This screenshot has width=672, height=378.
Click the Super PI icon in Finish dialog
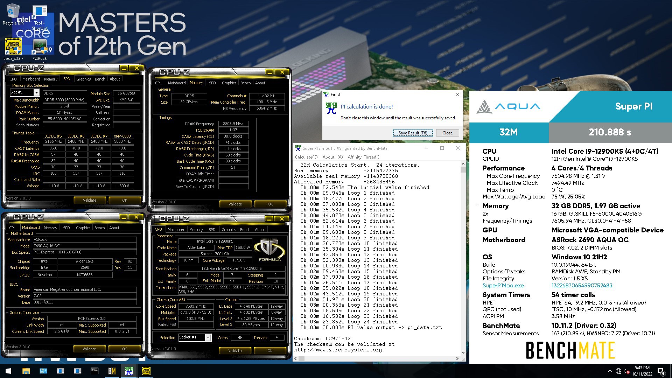[x=331, y=108]
